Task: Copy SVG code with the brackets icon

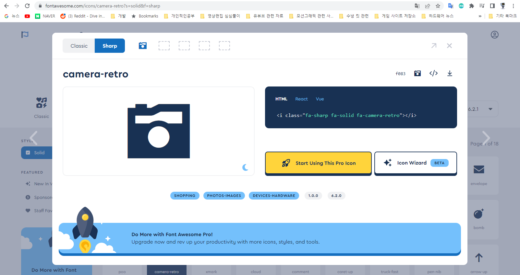Action: click(433, 73)
